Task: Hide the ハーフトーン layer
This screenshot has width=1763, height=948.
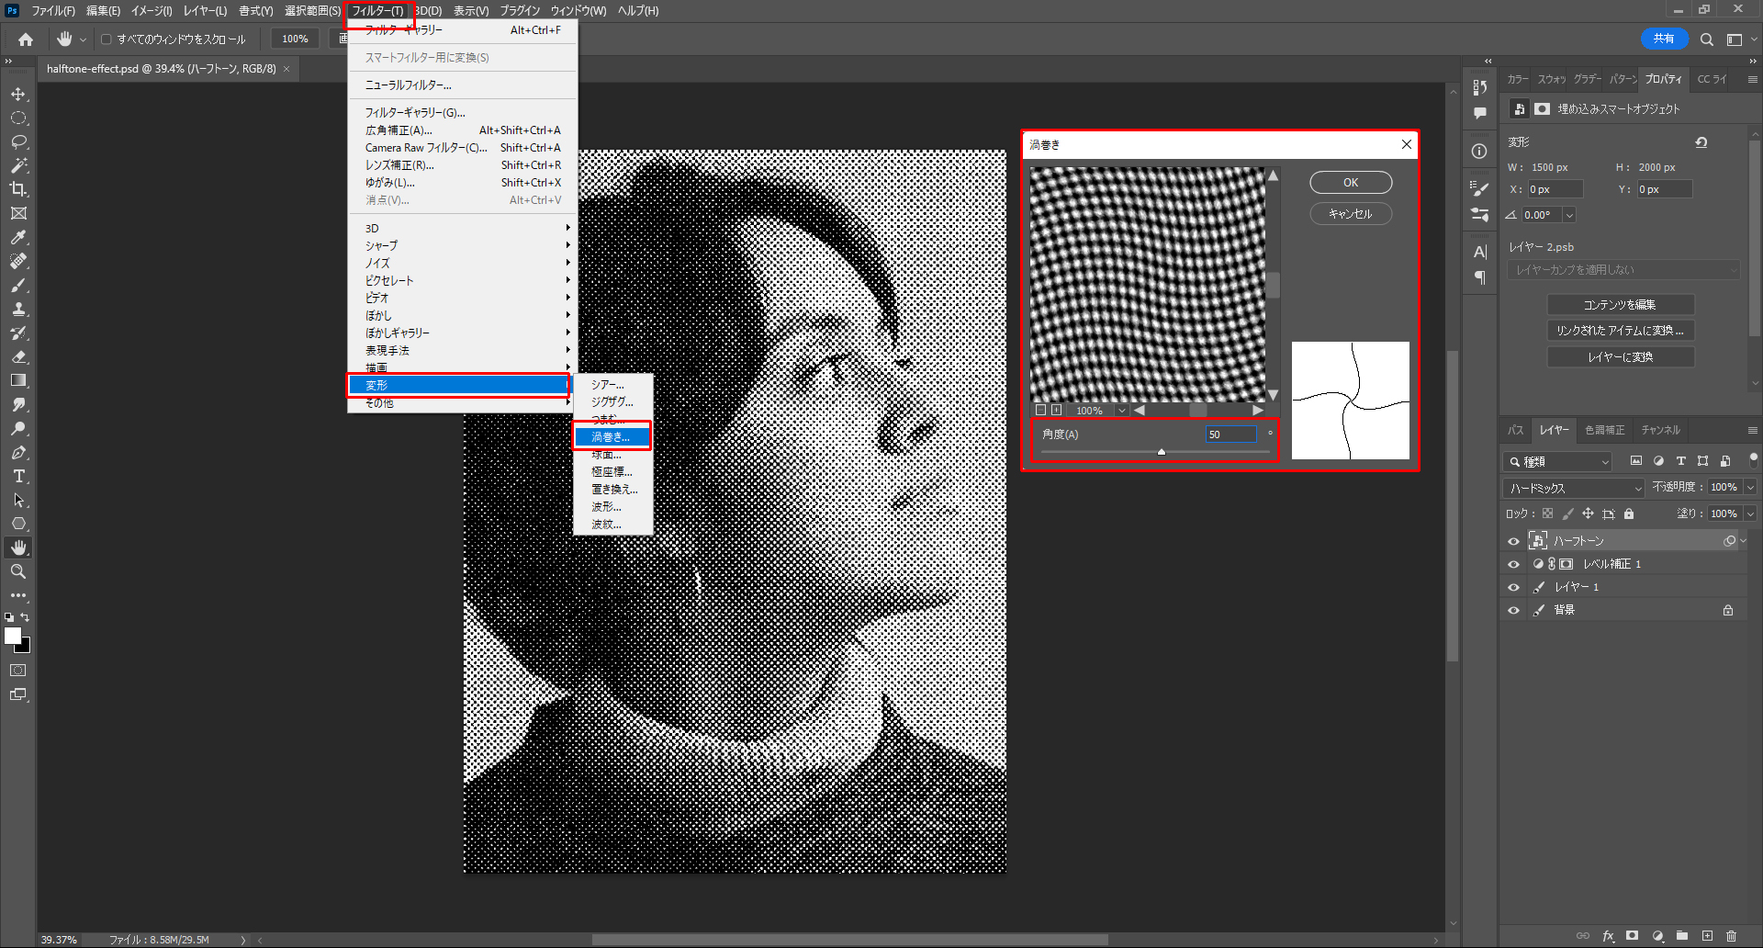Action: (1513, 541)
